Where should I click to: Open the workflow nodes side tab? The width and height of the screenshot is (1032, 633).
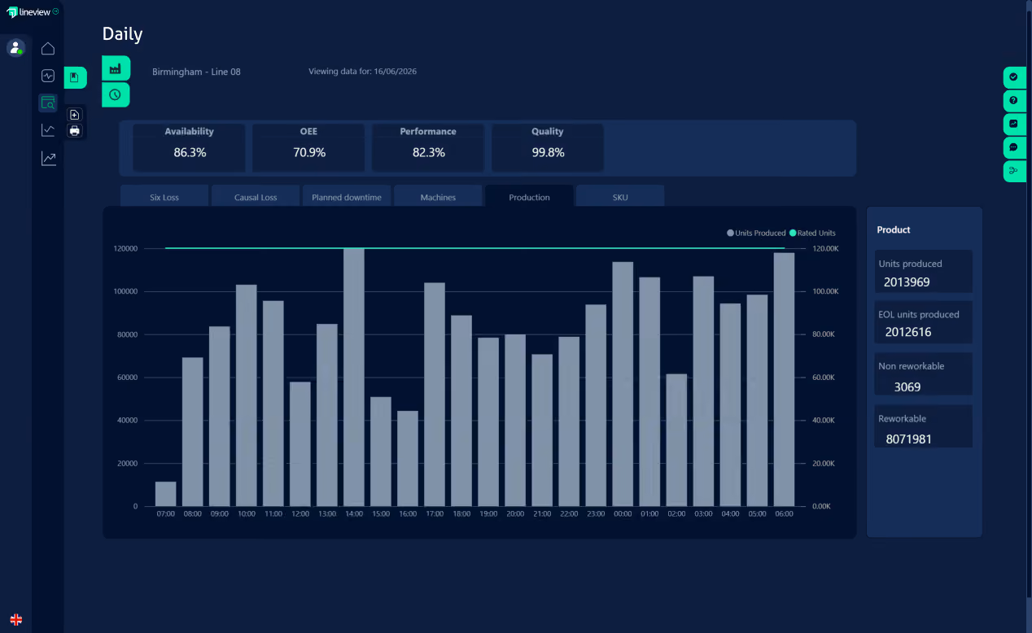[x=1014, y=171]
